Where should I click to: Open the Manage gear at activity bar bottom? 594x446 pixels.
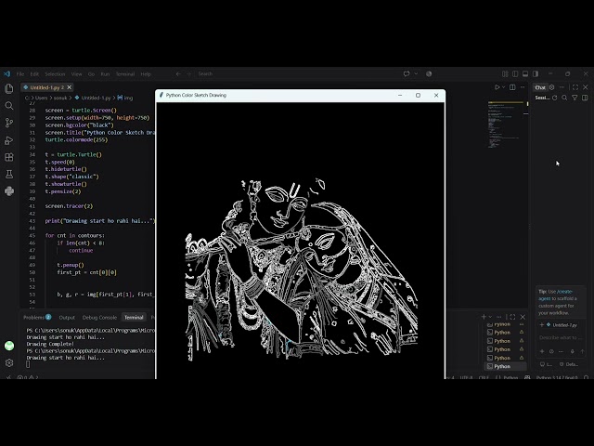[8, 363]
